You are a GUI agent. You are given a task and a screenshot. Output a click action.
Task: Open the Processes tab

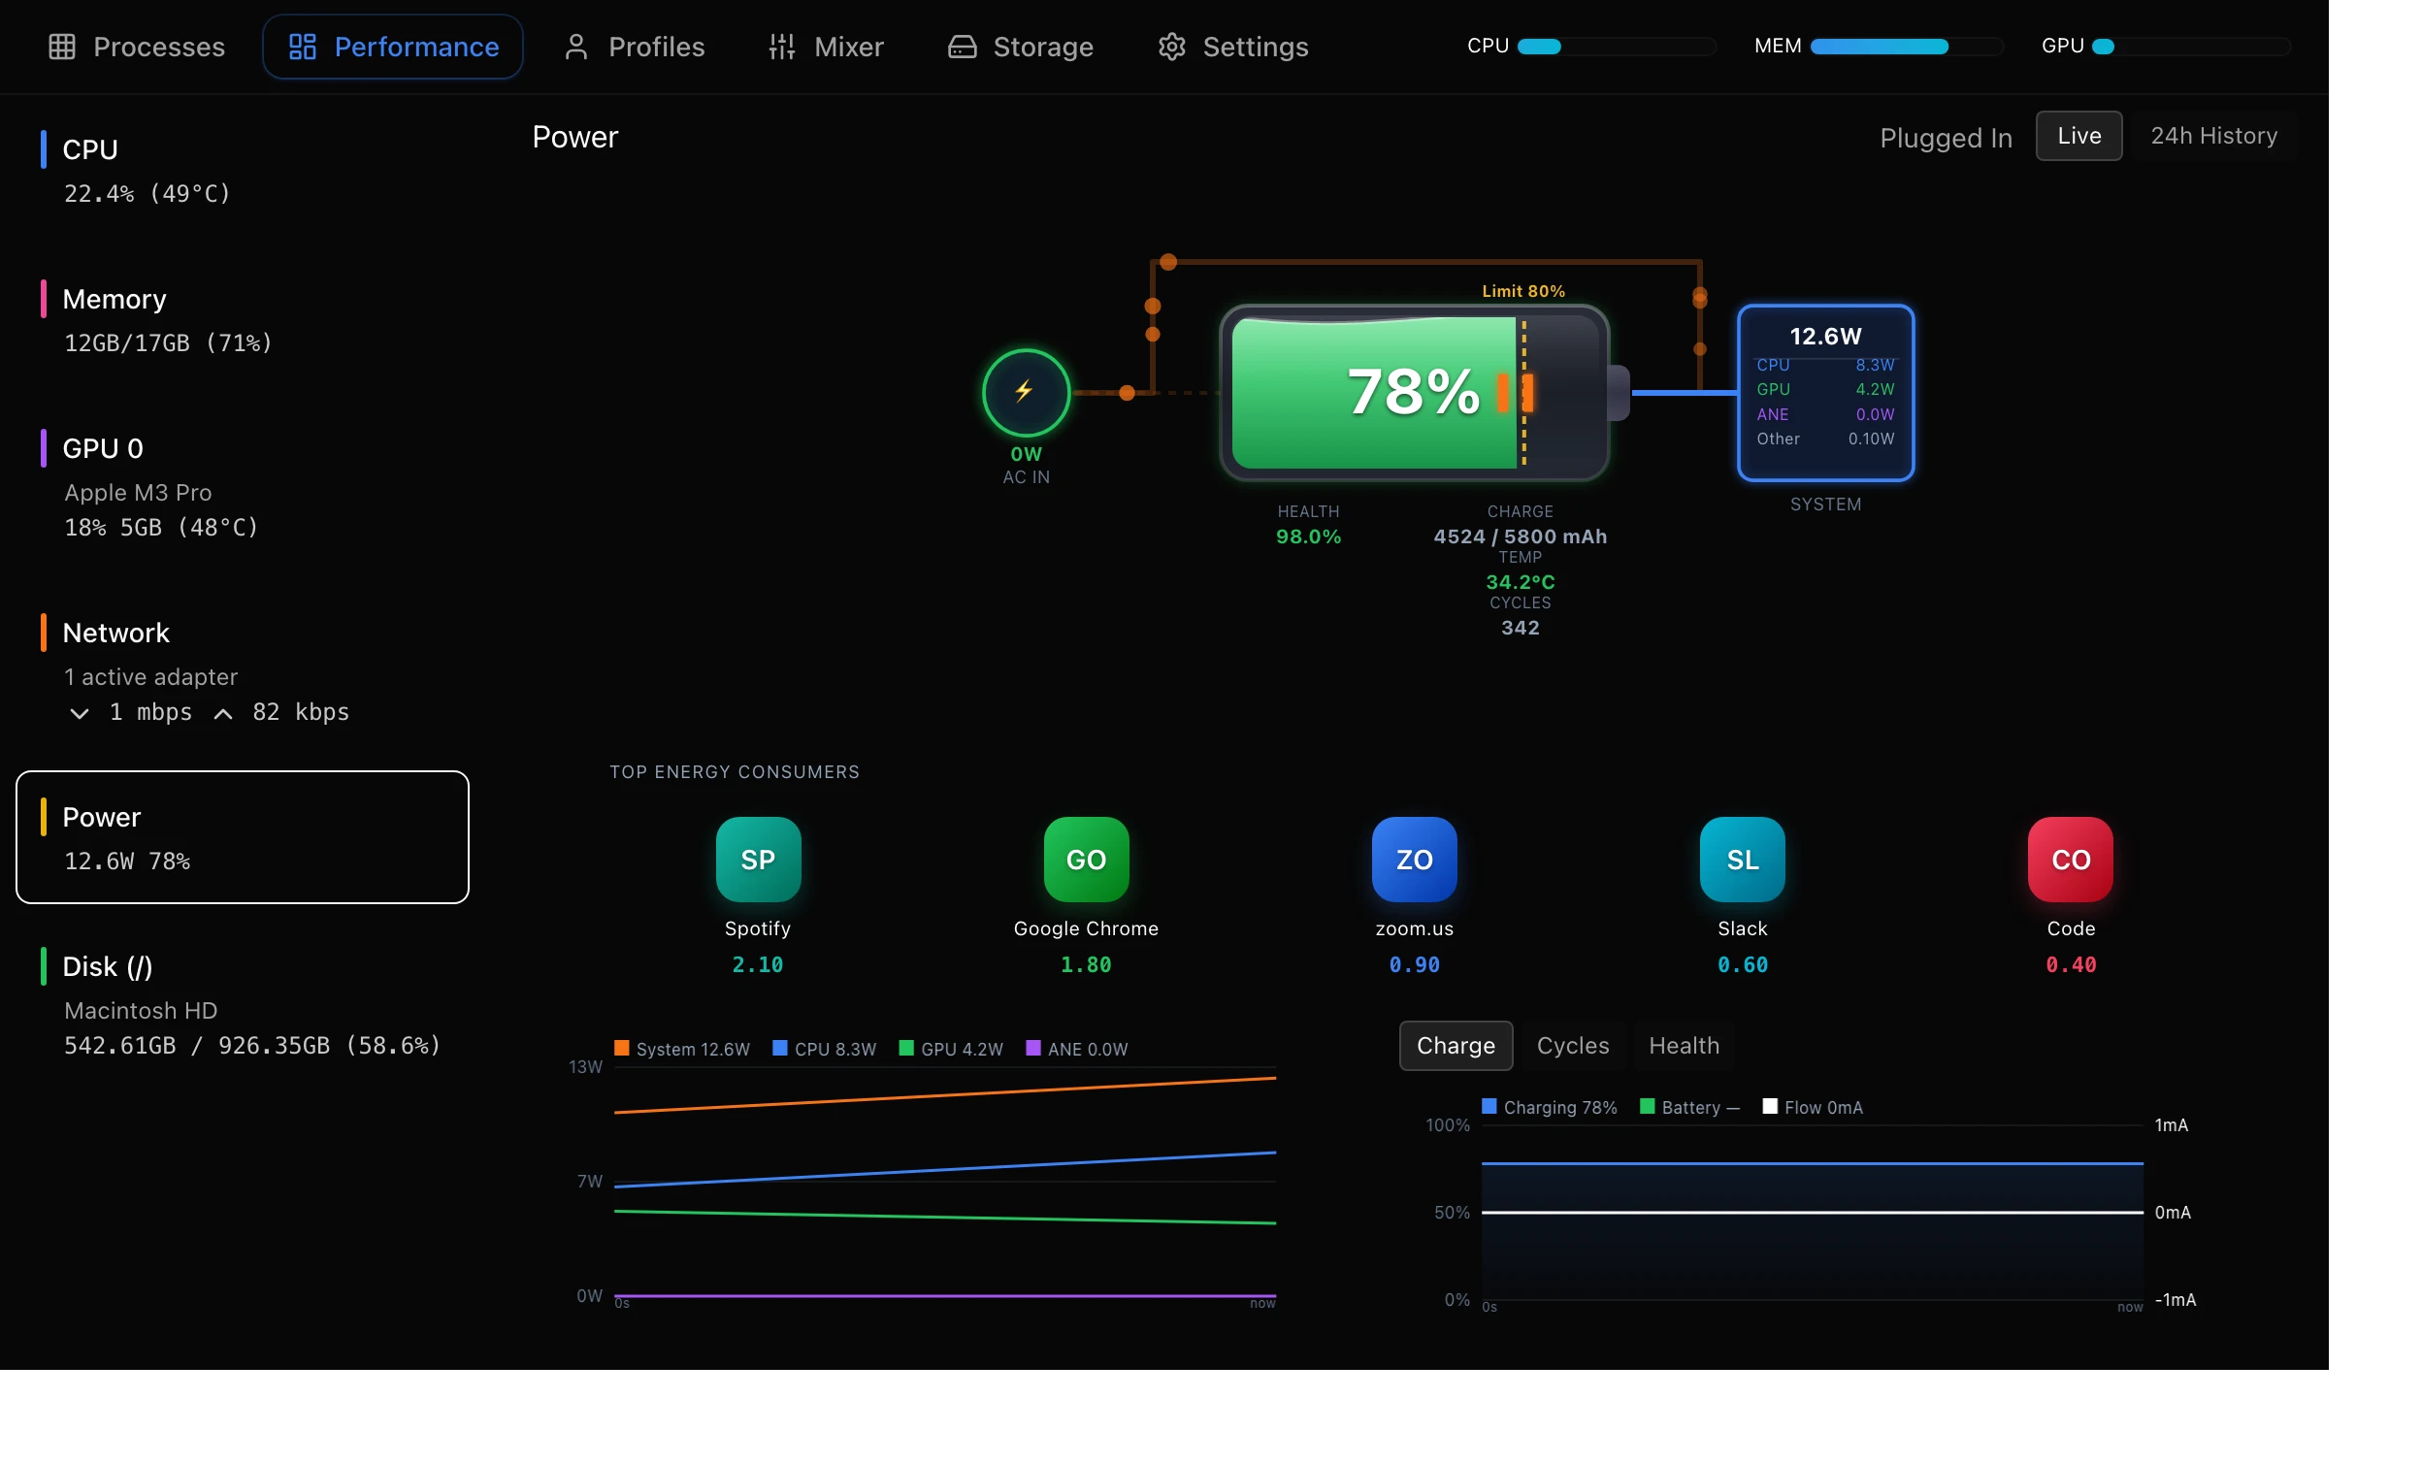pyautogui.click(x=136, y=47)
